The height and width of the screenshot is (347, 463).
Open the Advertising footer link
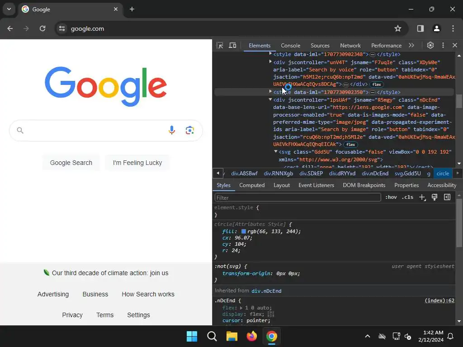[53, 294]
